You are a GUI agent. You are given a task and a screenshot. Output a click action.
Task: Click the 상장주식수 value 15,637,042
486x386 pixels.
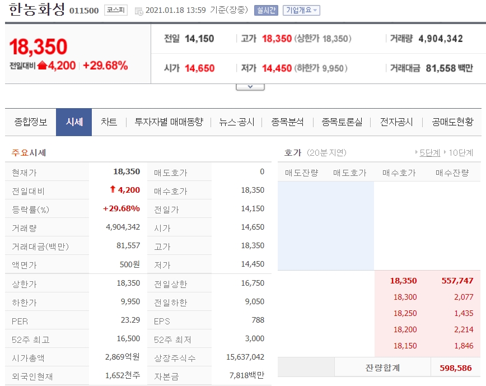(245, 357)
